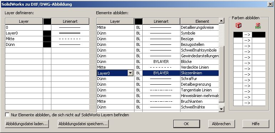Click the scroll down arrow of elements list

(x=222, y=109)
